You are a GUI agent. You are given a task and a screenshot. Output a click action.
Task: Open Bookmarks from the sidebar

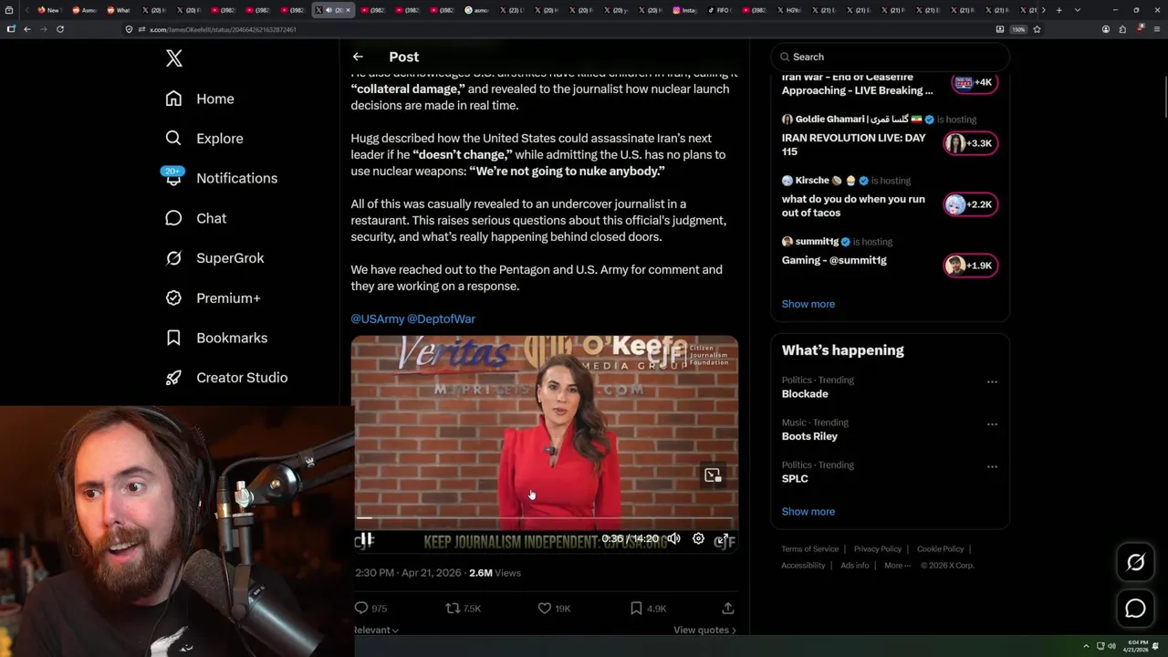pyautogui.click(x=216, y=338)
